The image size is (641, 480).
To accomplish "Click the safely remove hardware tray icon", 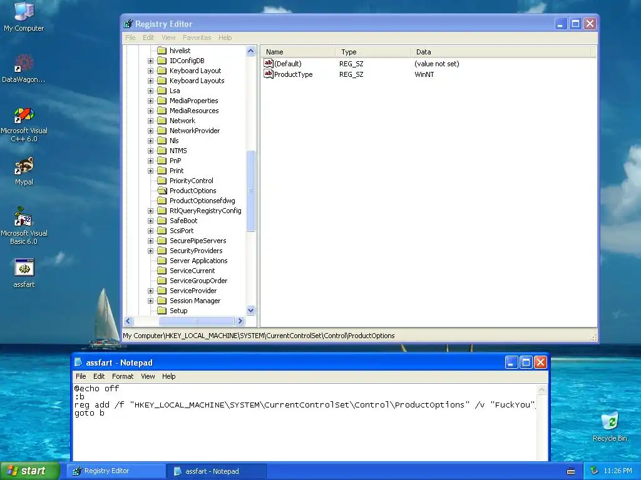I will pos(595,471).
